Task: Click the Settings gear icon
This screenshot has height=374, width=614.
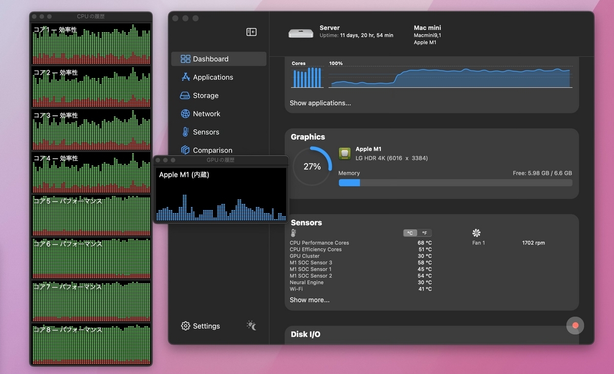Action: tap(185, 326)
